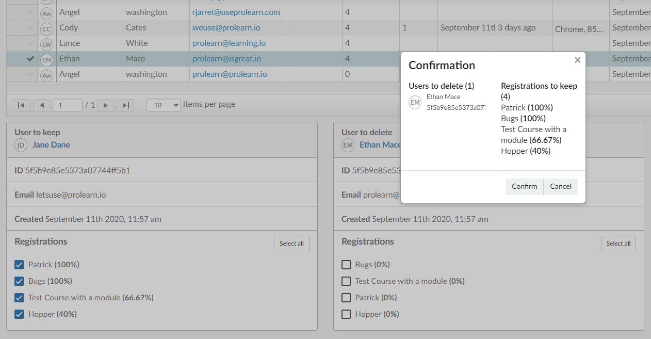Go to the first page using pagination icon

point(21,105)
